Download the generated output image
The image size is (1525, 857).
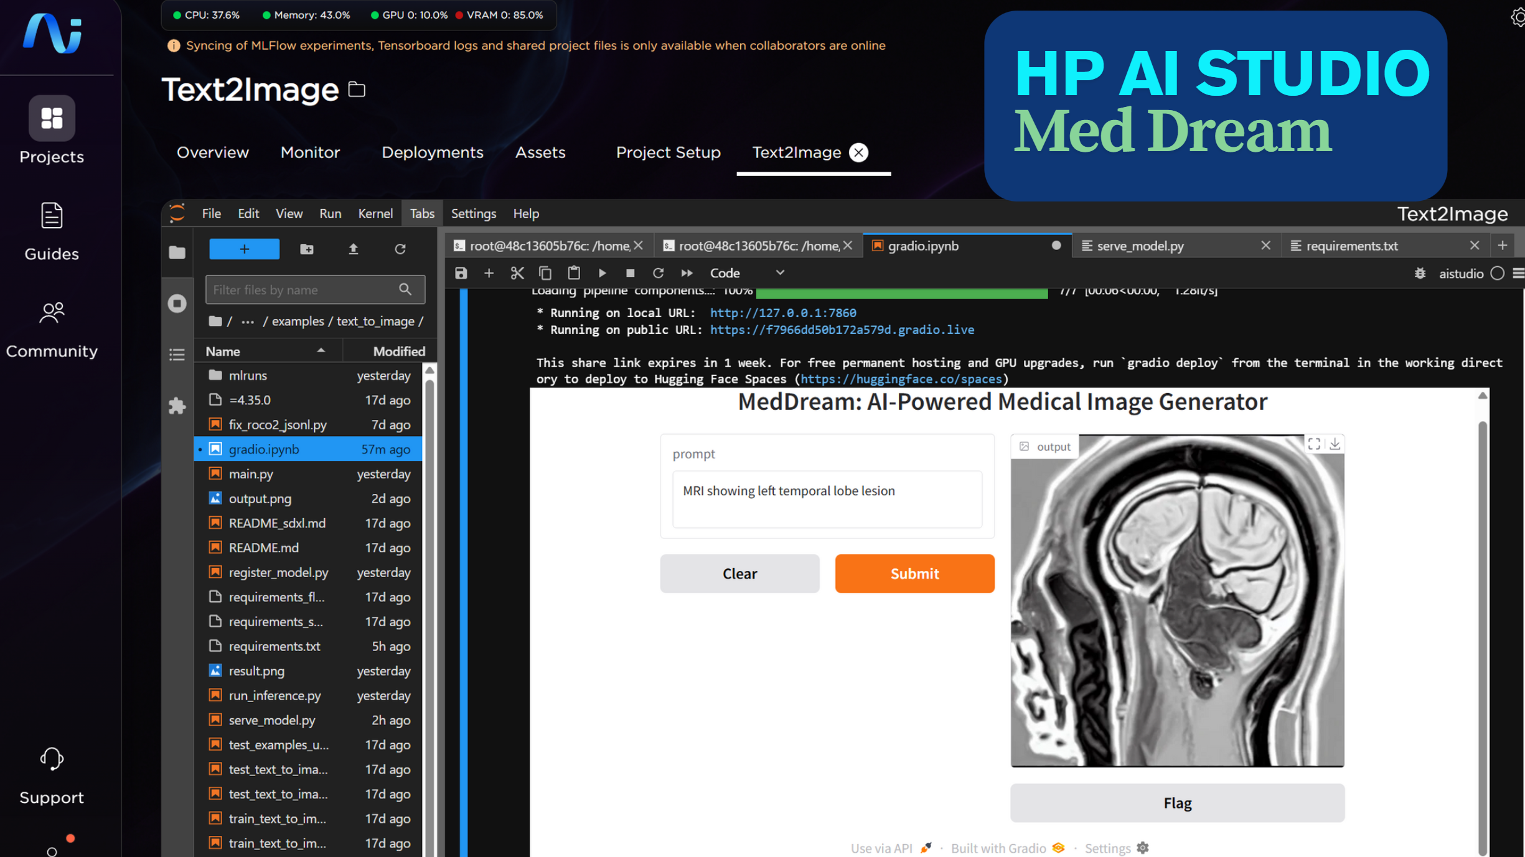[1335, 444]
